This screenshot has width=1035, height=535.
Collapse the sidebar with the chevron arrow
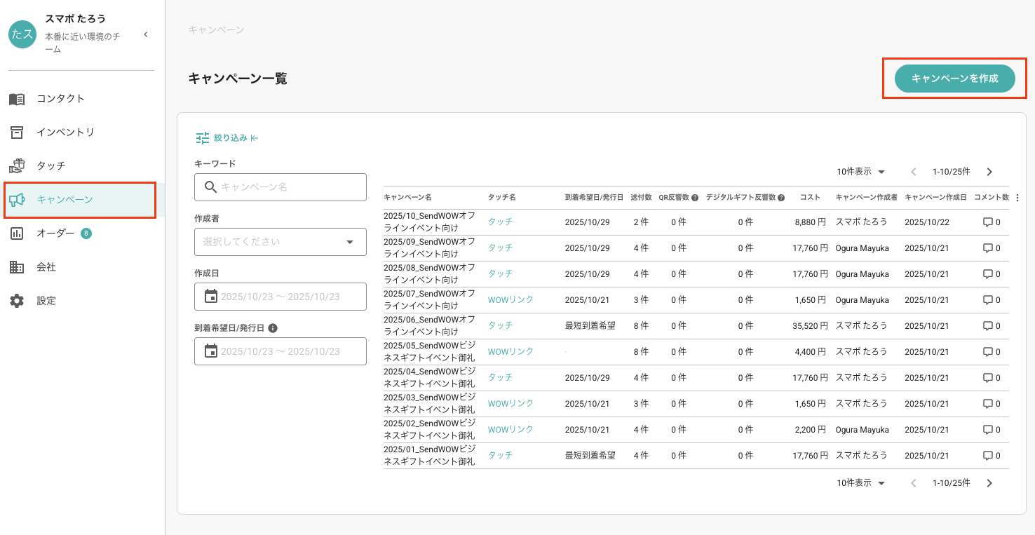(146, 34)
